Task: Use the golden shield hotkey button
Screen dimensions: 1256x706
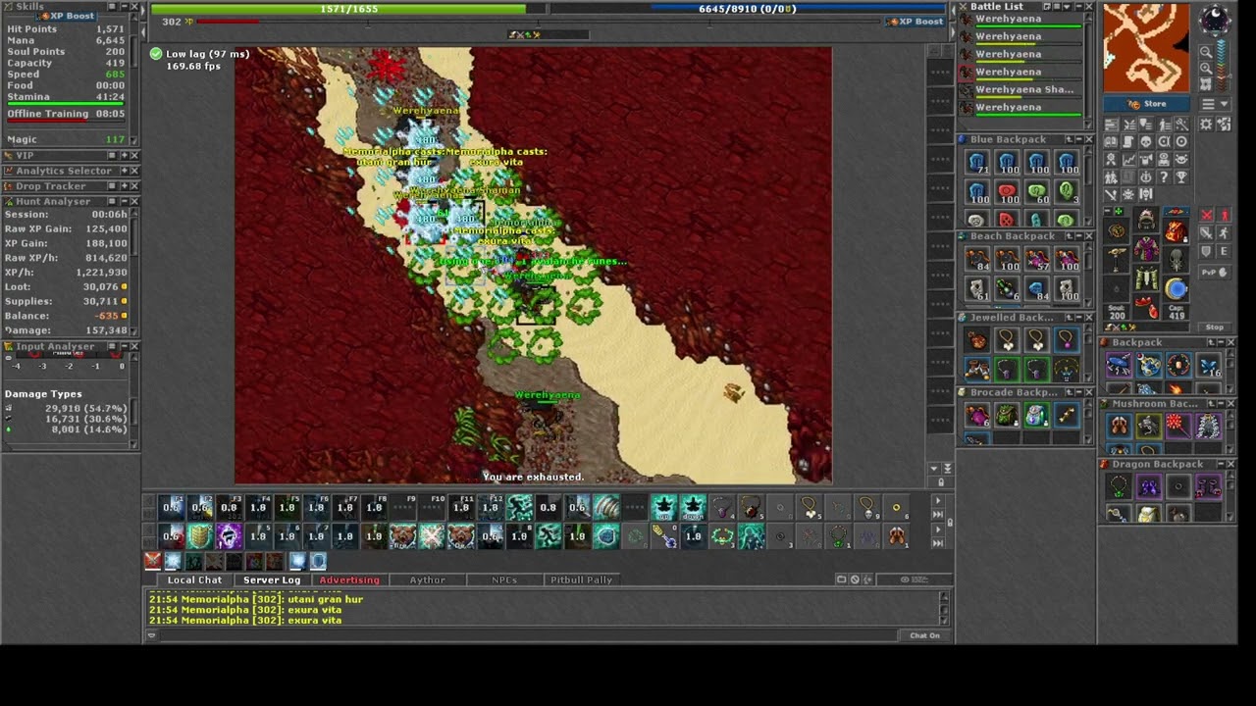Action: [x=199, y=535]
